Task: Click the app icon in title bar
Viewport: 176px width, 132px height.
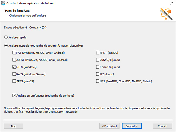Action: (3, 3)
